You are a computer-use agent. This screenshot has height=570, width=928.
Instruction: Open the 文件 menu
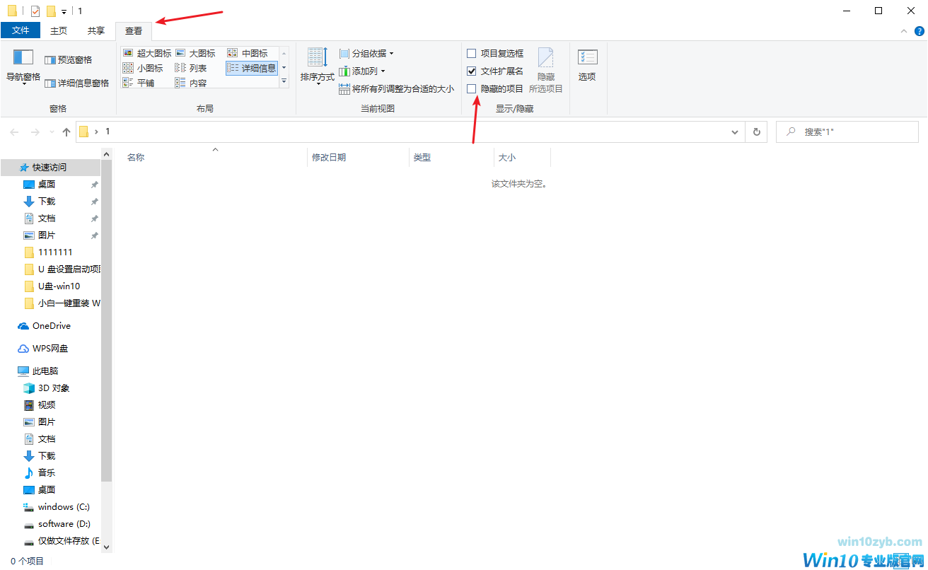(x=21, y=30)
